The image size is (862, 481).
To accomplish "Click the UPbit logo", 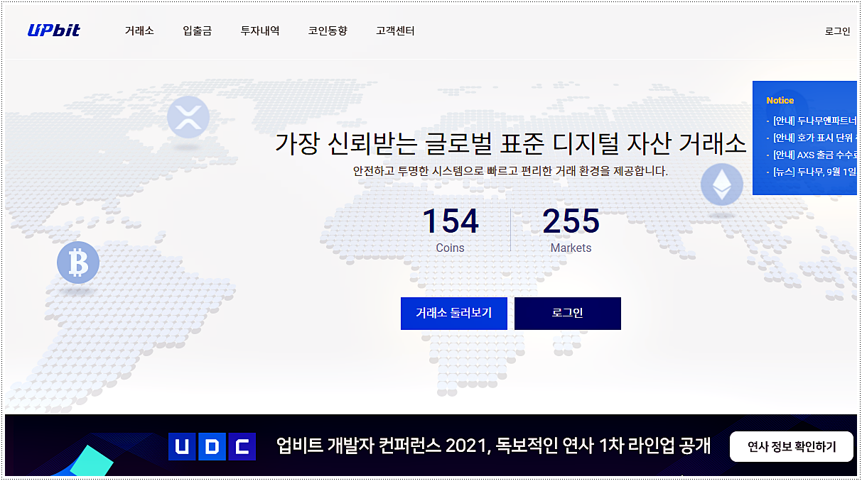I will tap(54, 31).
